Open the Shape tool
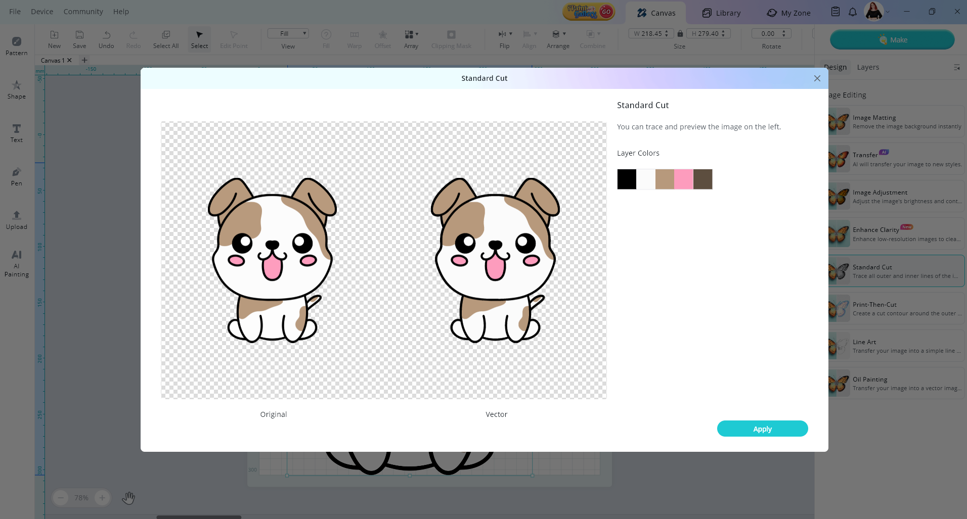This screenshot has width=967, height=519. (16, 89)
